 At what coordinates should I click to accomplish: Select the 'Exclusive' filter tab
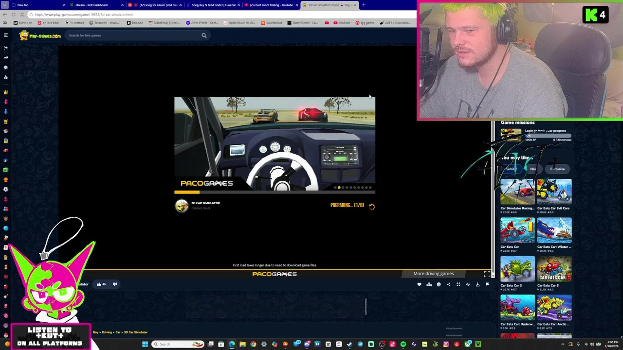pos(557,169)
